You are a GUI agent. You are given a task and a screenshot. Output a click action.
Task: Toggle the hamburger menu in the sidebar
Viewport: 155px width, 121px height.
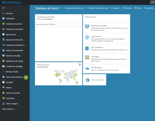[3, 8]
